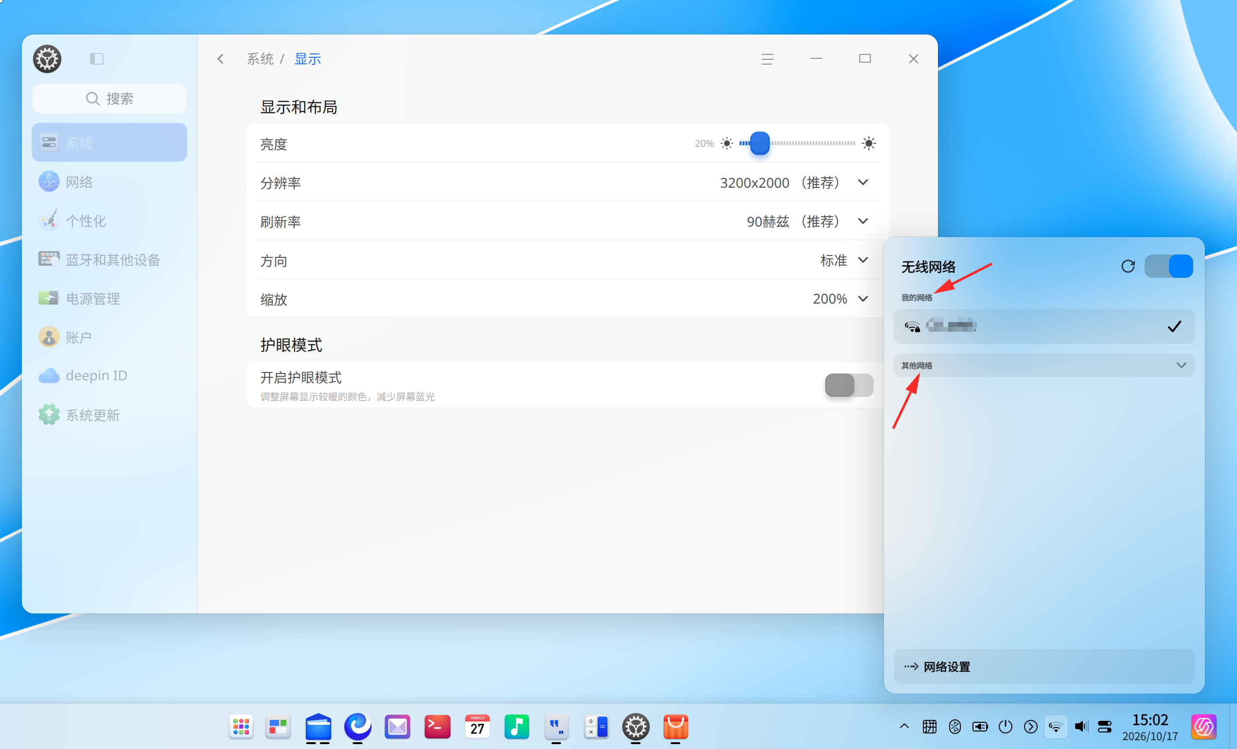Click the 搜索 search field
The image size is (1237, 749).
pos(109,98)
